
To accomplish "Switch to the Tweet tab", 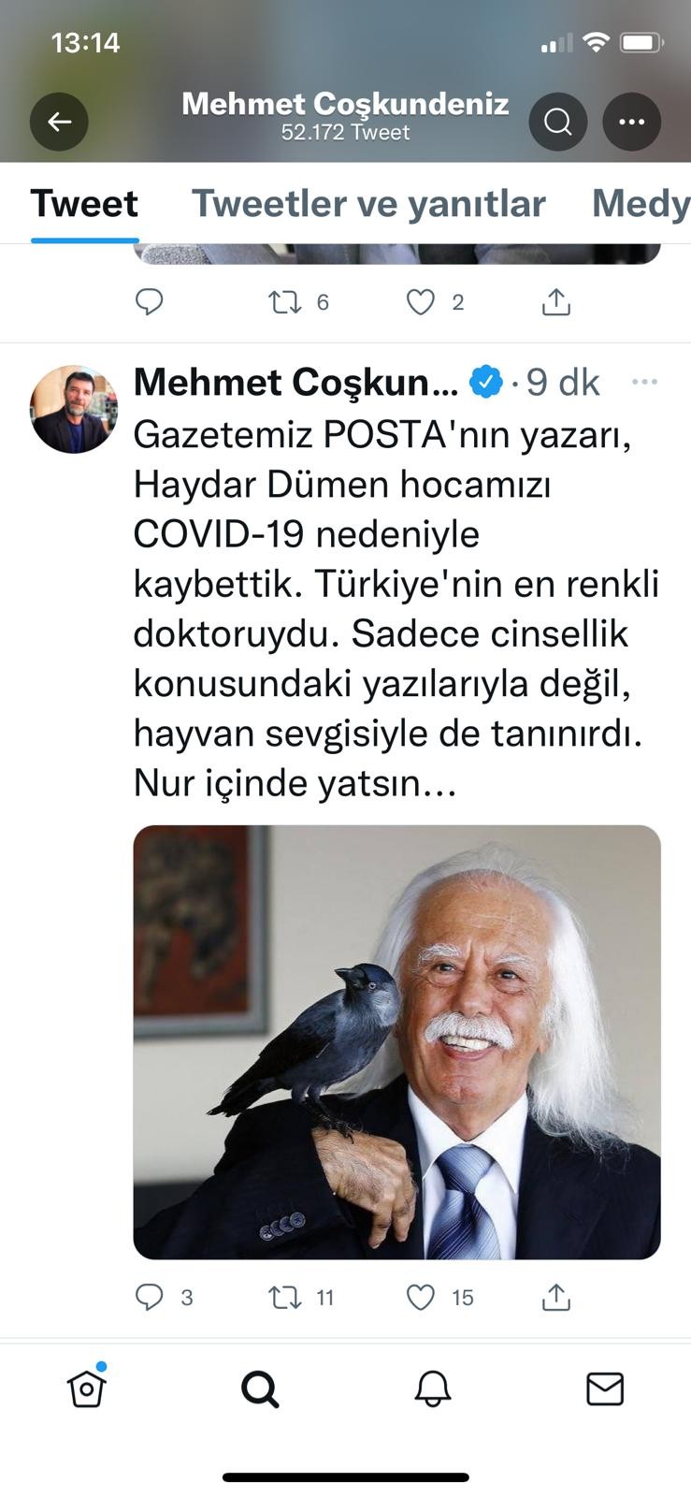I will tap(84, 204).
